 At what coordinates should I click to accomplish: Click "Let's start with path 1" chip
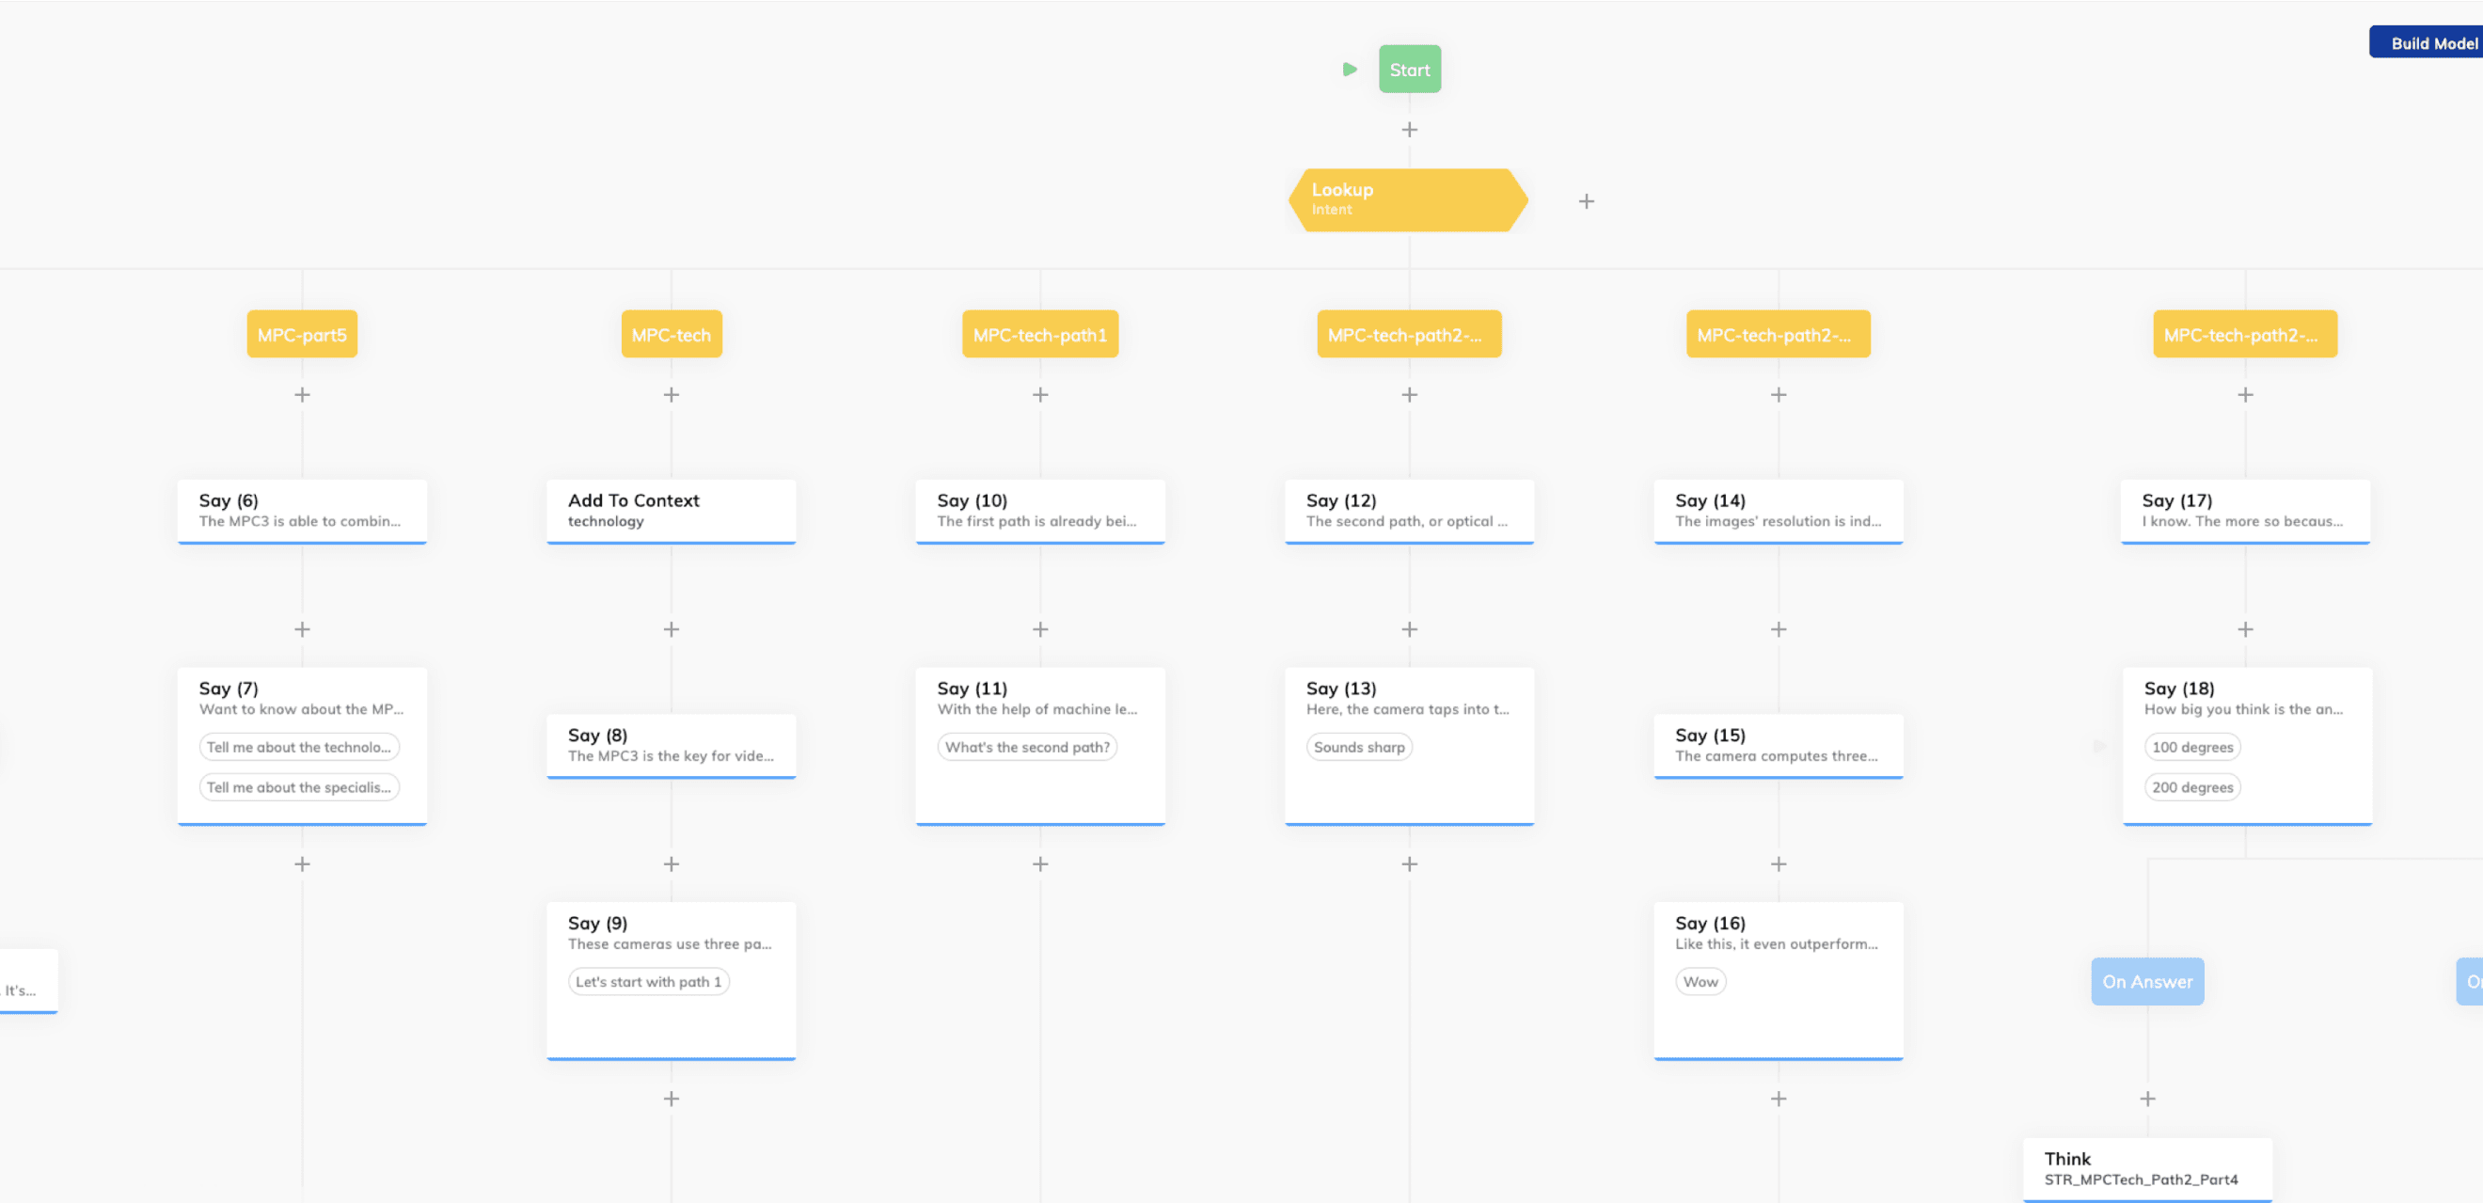pyautogui.click(x=648, y=981)
